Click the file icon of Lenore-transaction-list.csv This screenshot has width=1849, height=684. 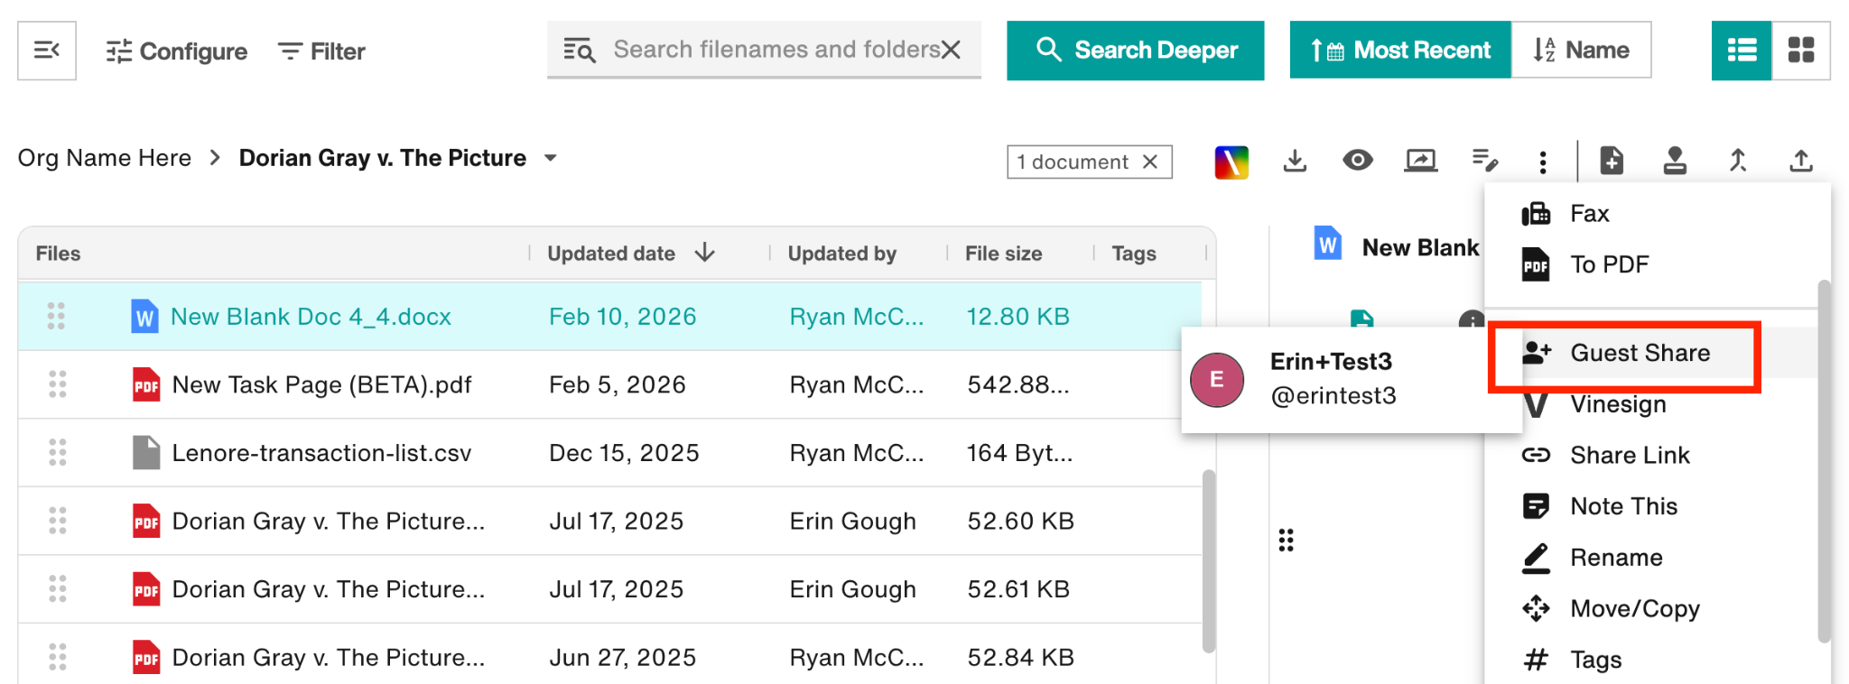[146, 452]
